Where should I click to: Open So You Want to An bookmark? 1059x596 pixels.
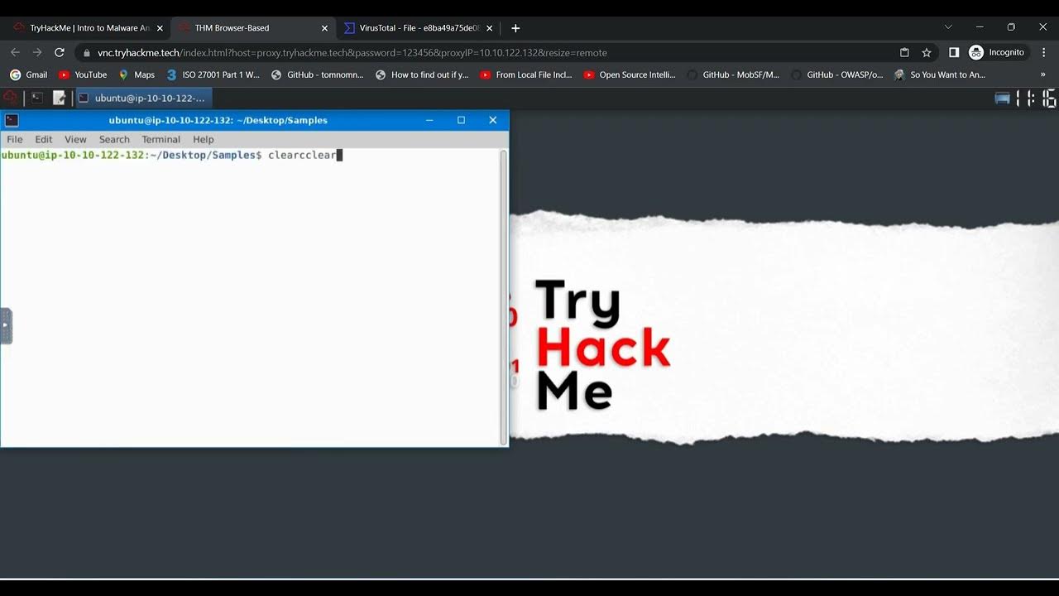click(940, 74)
